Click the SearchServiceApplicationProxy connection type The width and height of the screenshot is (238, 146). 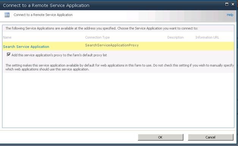tap(112, 45)
